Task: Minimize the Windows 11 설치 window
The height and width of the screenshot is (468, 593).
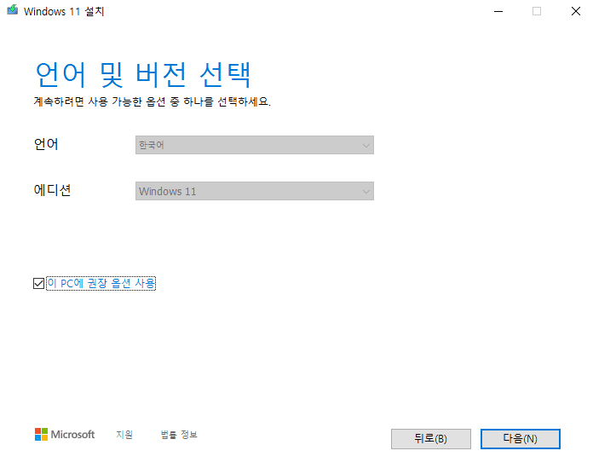Action: coord(498,11)
